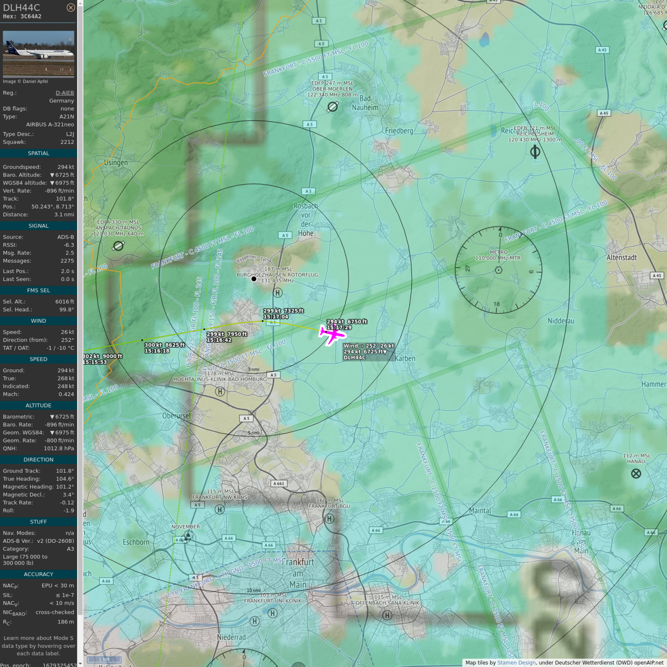
Task: Click the METRO VOR hexagon symbol
Action: tap(498, 270)
